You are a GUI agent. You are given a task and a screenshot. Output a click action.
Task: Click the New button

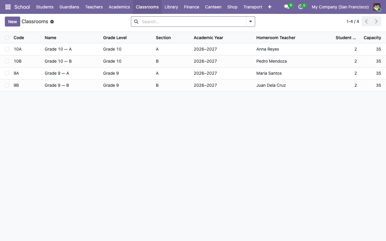pos(12,22)
